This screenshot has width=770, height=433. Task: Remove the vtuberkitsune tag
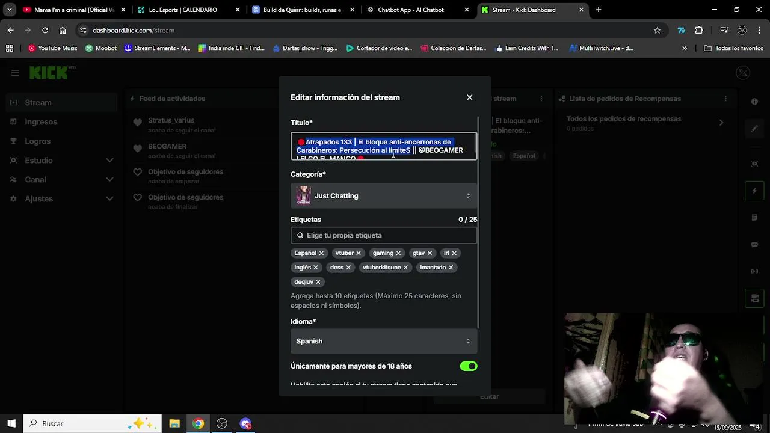[405, 268]
